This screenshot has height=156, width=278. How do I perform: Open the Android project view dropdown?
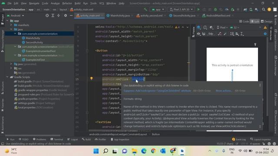pyautogui.click(x=16, y=16)
